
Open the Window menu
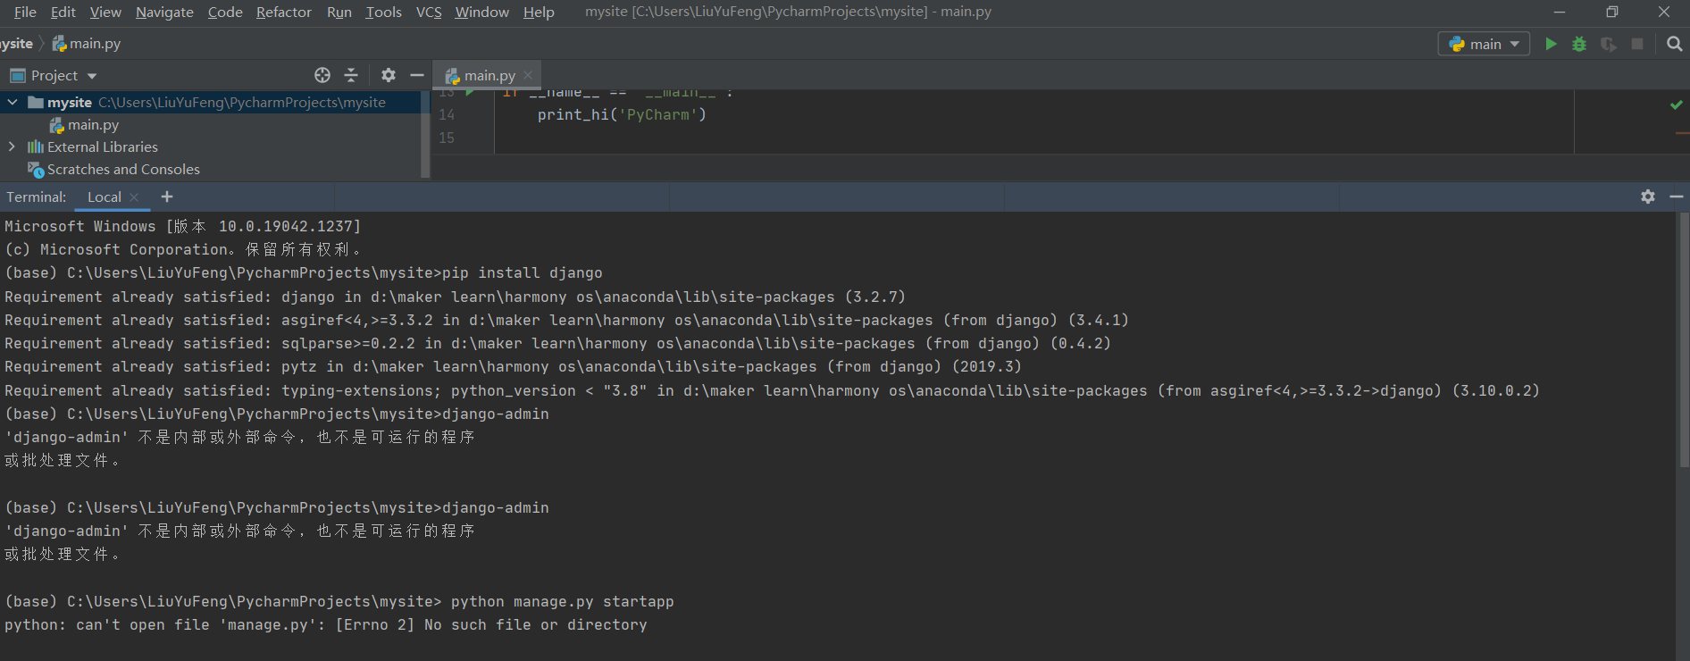click(481, 12)
